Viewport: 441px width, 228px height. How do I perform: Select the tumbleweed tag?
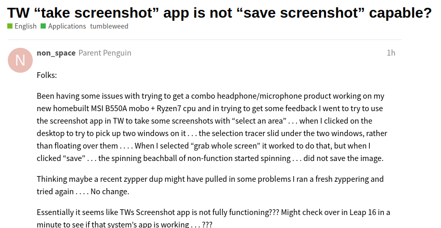109,26
